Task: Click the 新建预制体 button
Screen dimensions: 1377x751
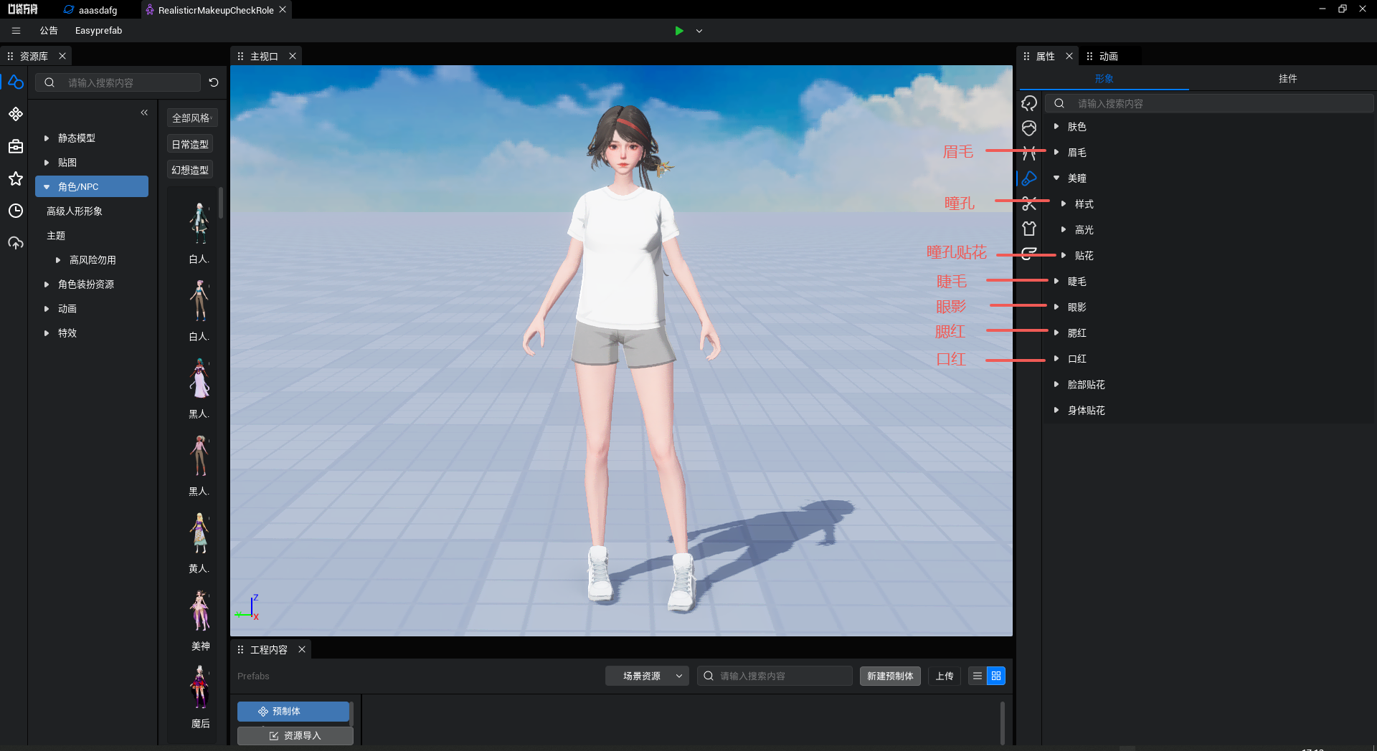Action: pyautogui.click(x=890, y=676)
